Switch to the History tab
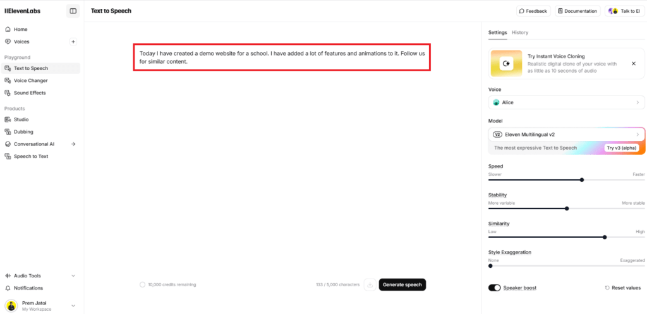Viewport: 647px width, 314px height. tap(520, 33)
